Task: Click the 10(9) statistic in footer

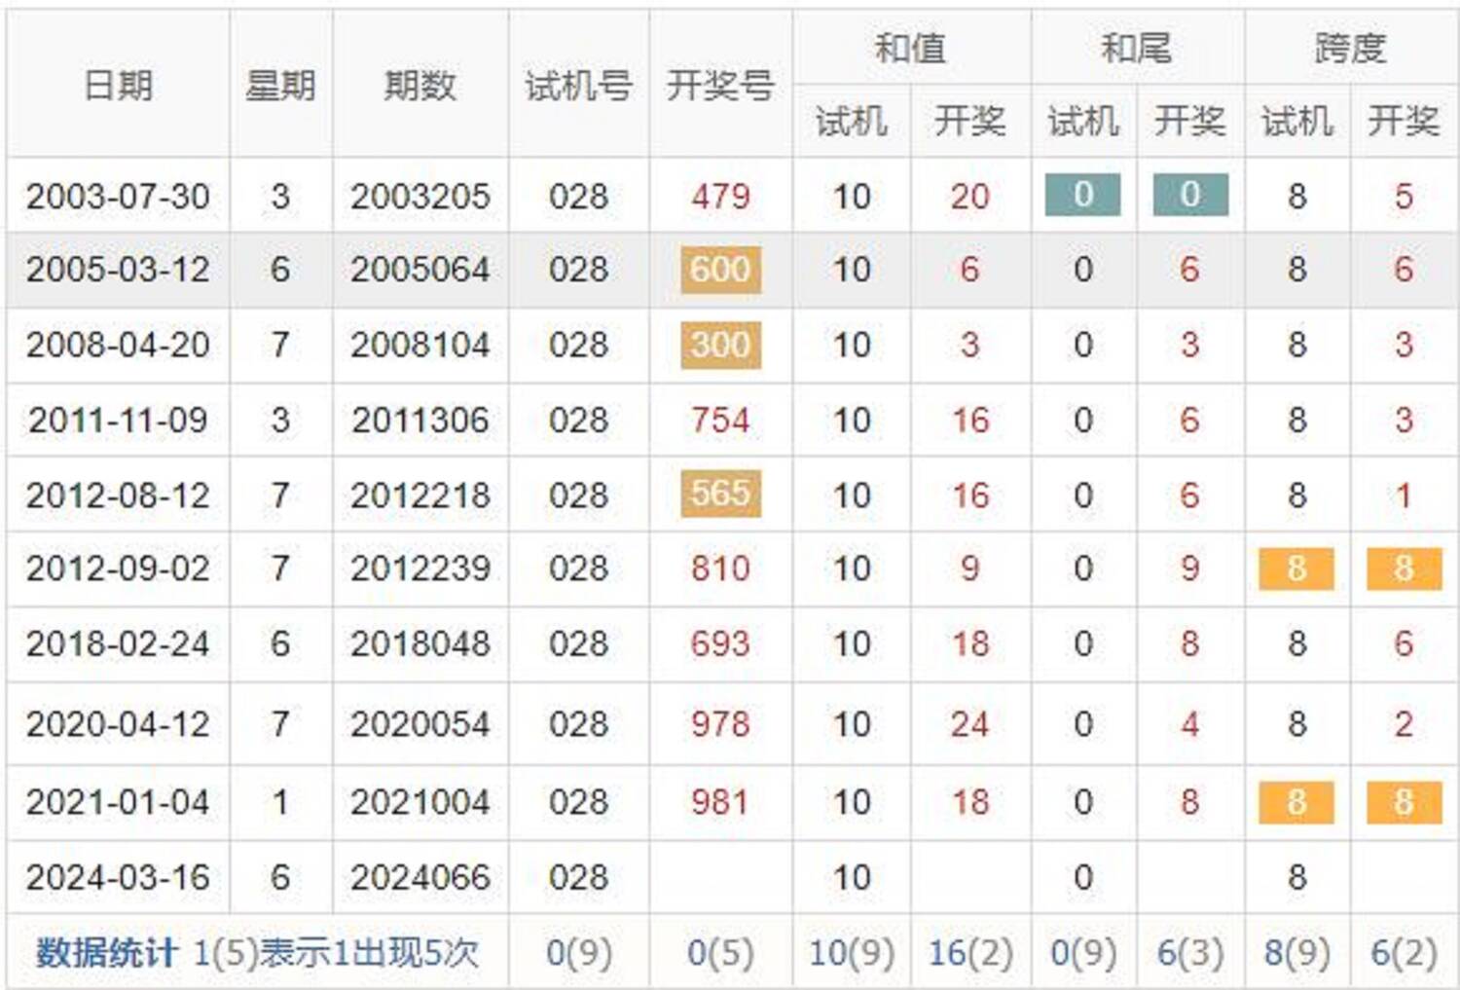Action: point(851,953)
